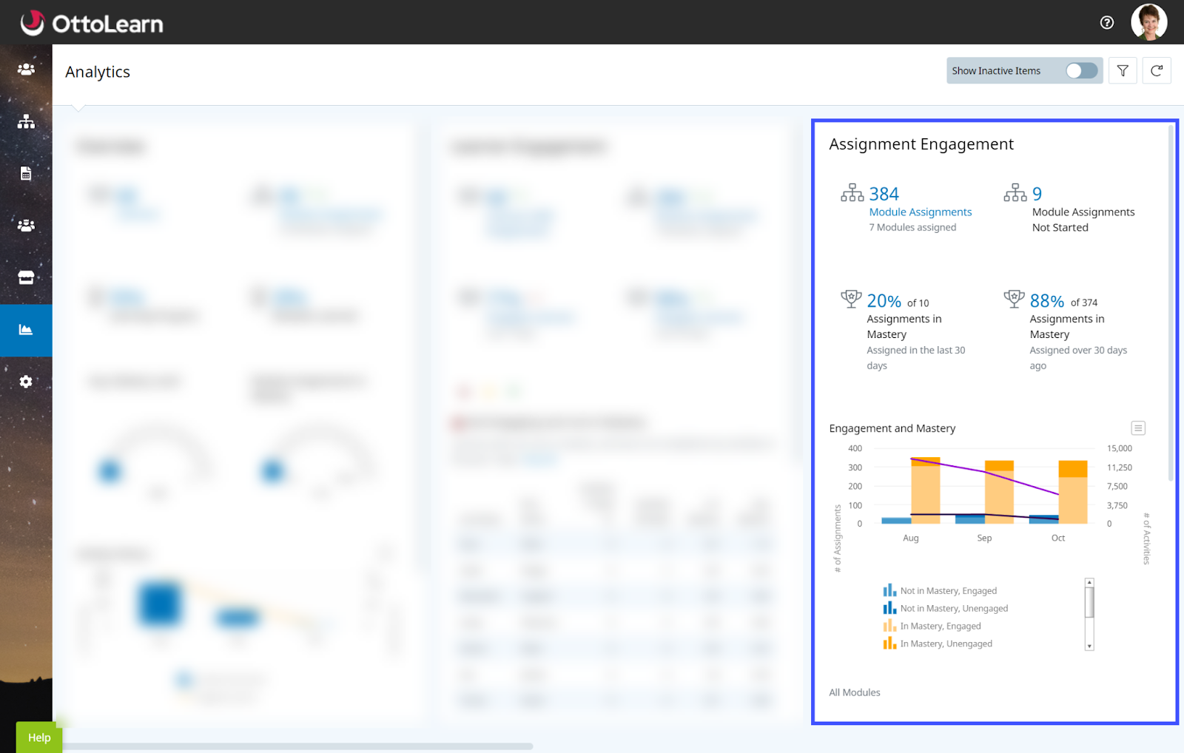Click the 9 not-started count

pyautogui.click(x=1037, y=194)
